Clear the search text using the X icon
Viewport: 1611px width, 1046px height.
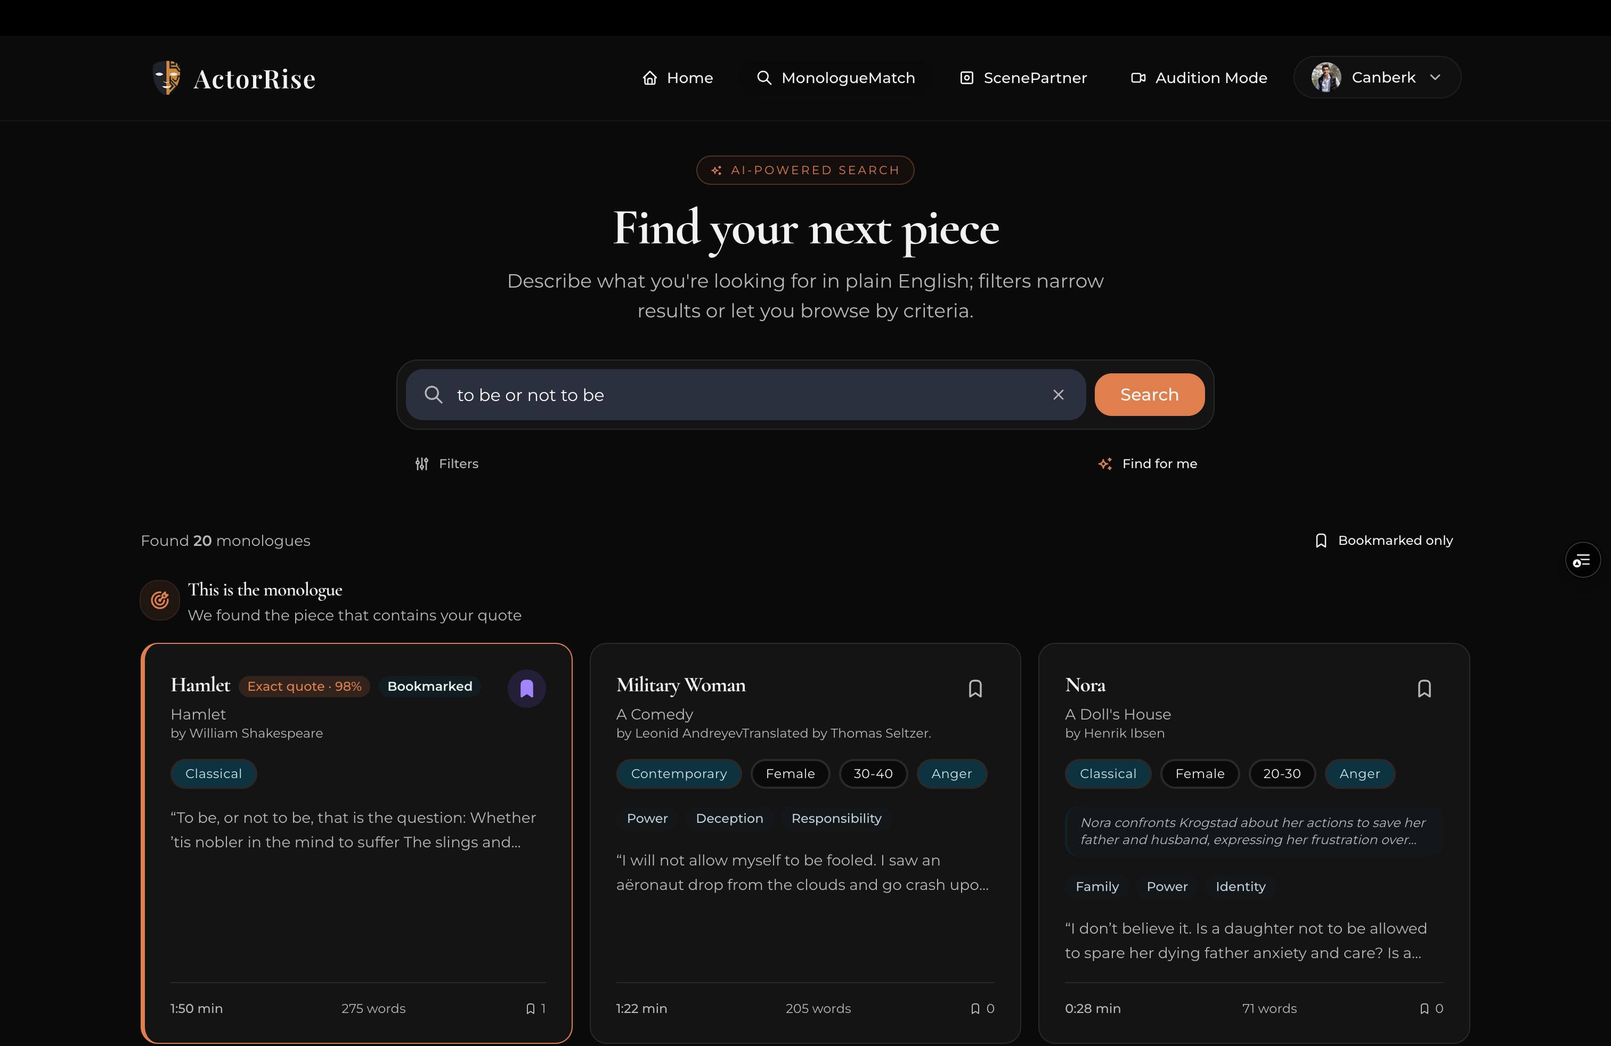pos(1058,395)
